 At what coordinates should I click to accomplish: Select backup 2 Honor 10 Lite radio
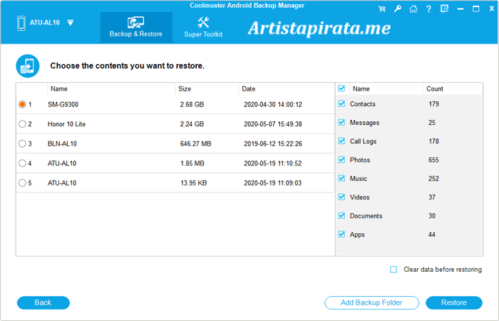(x=22, y=124)
